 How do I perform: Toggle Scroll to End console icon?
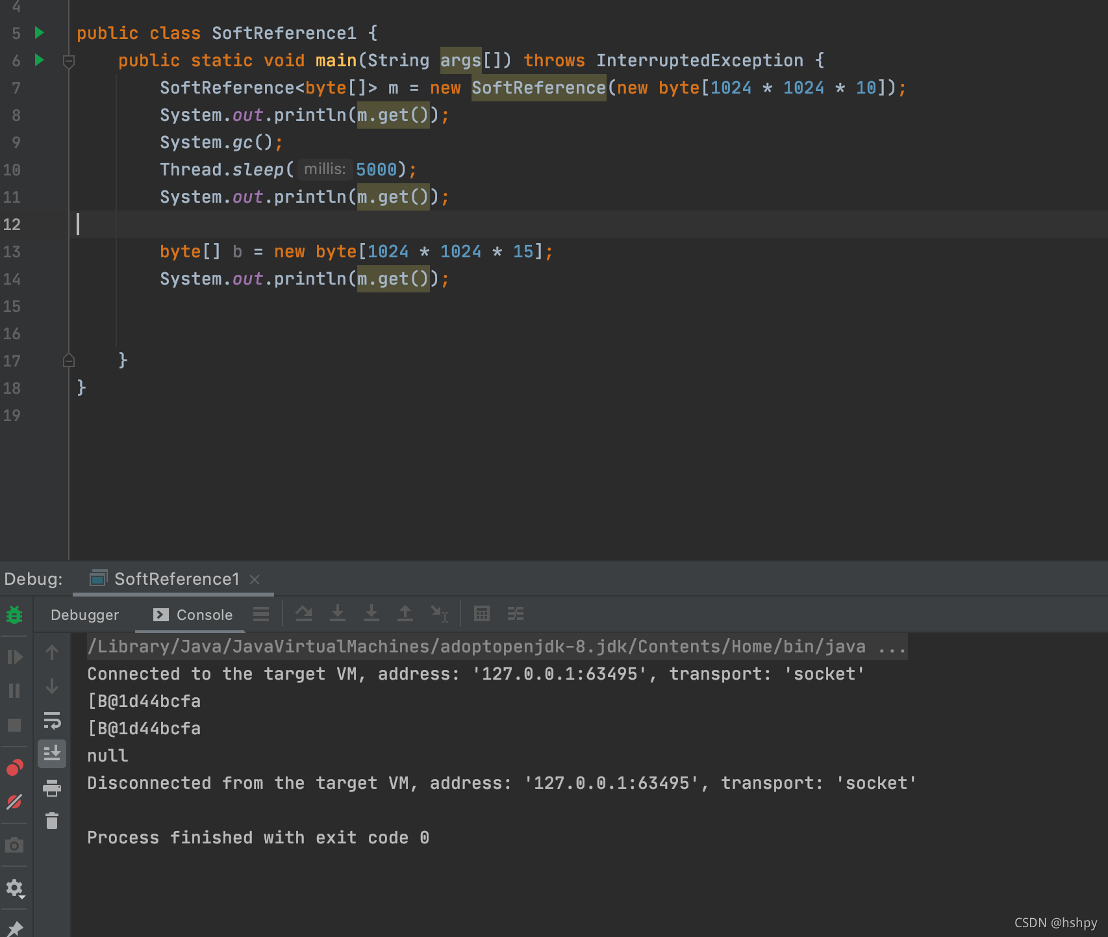[52, 754]
